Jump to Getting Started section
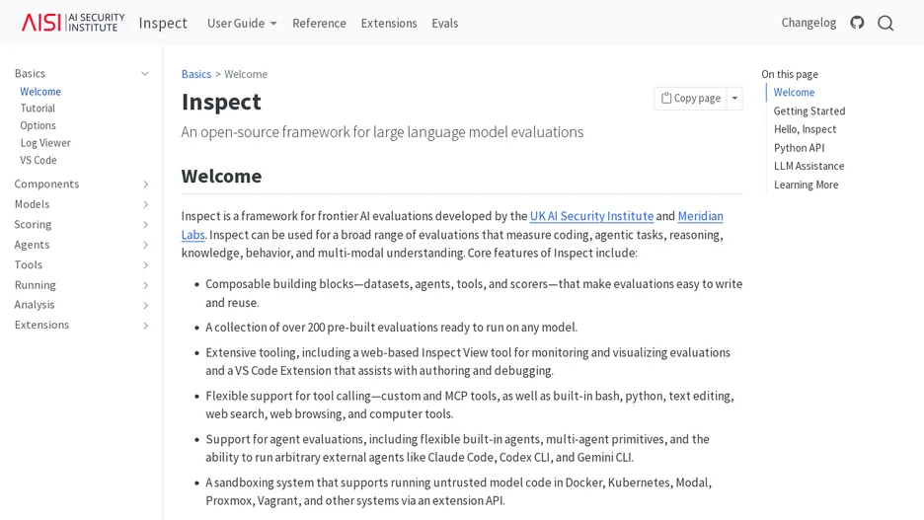 (809, 111)
